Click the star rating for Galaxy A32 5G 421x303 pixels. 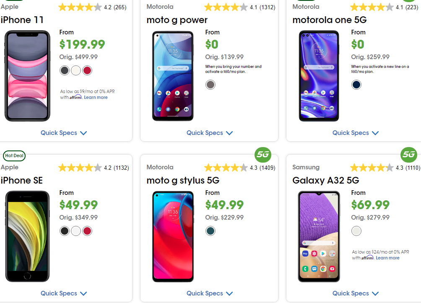(372, 167)
